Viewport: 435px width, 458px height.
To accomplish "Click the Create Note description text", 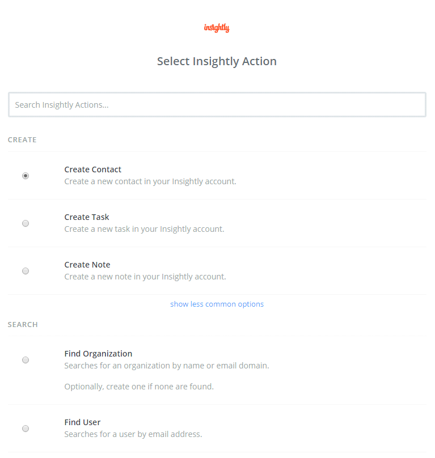I will coord(145,277).
